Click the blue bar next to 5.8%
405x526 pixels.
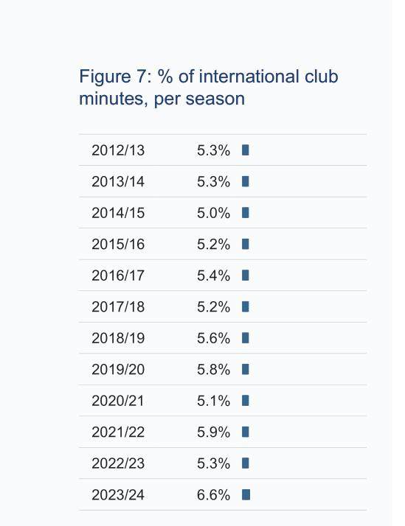tap(246, 369)
